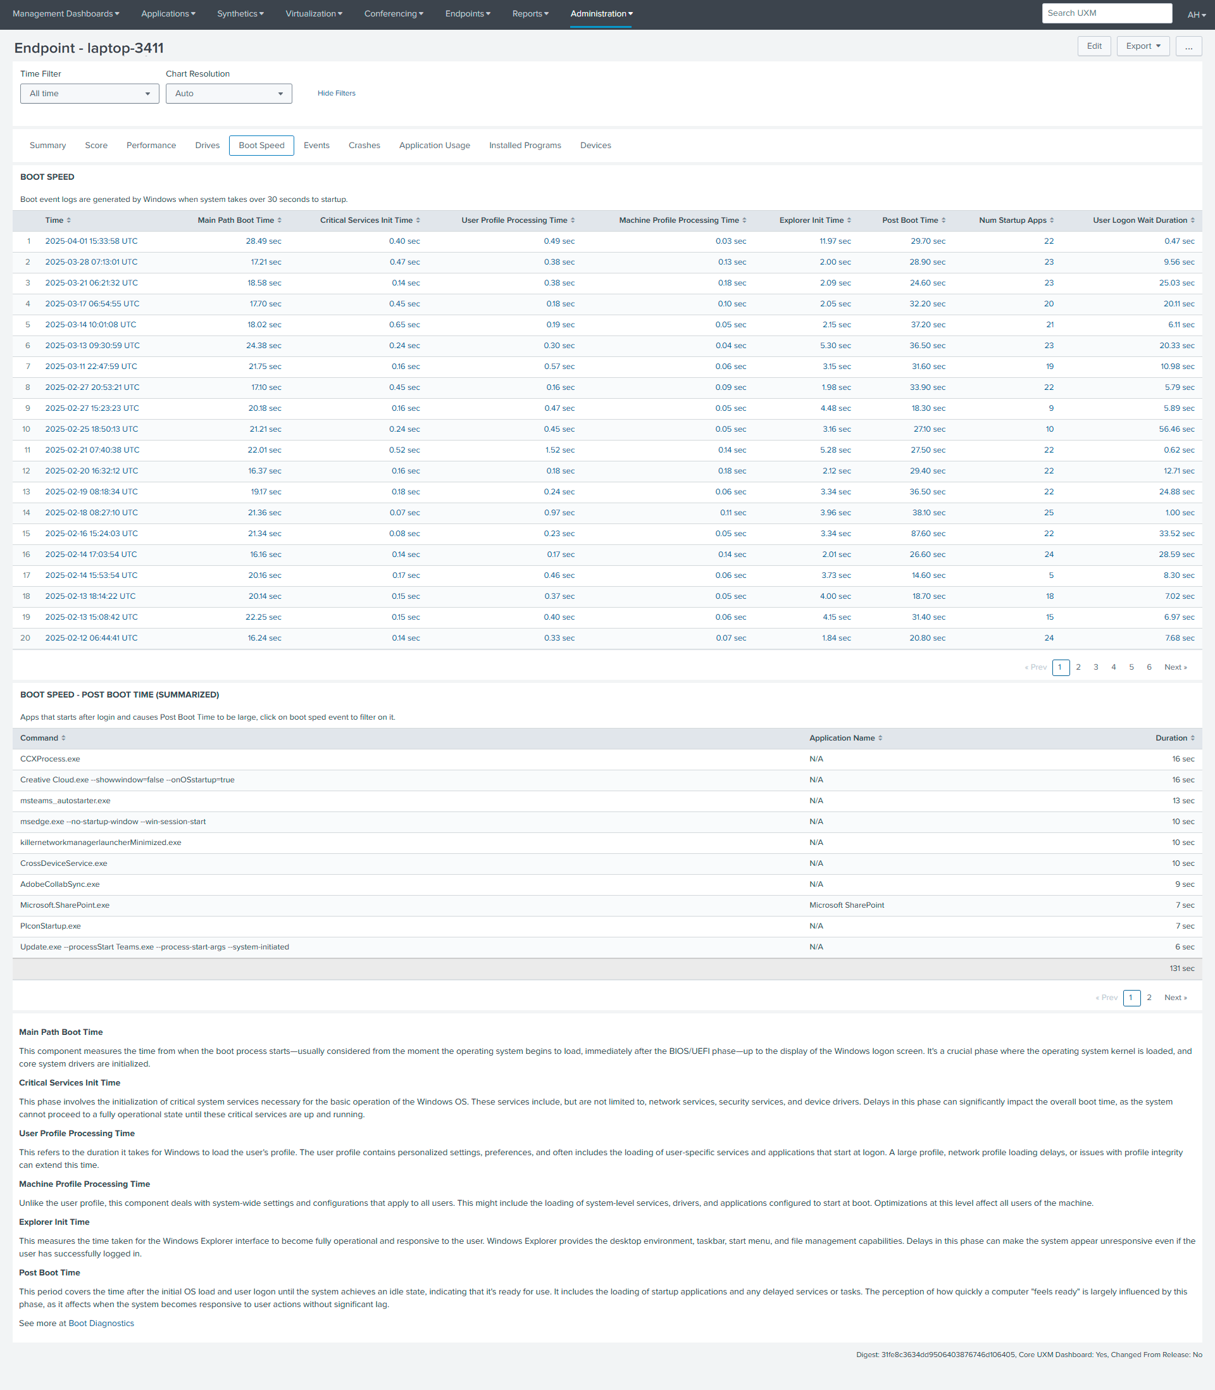Click Next in Post Boot Time pagination

coord(1175,998)
